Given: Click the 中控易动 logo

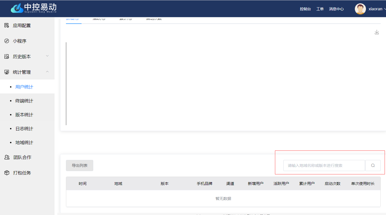Looking at the screenshot, I should coord(34,8).
